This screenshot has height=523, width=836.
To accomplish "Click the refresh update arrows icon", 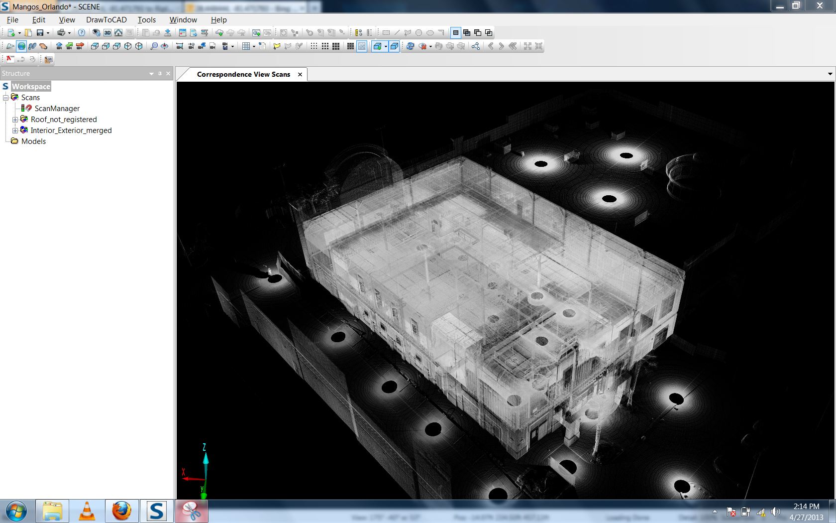I will click(x=410, y=46).
